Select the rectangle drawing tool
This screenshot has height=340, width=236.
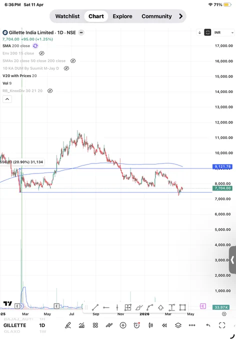point(182,307)
